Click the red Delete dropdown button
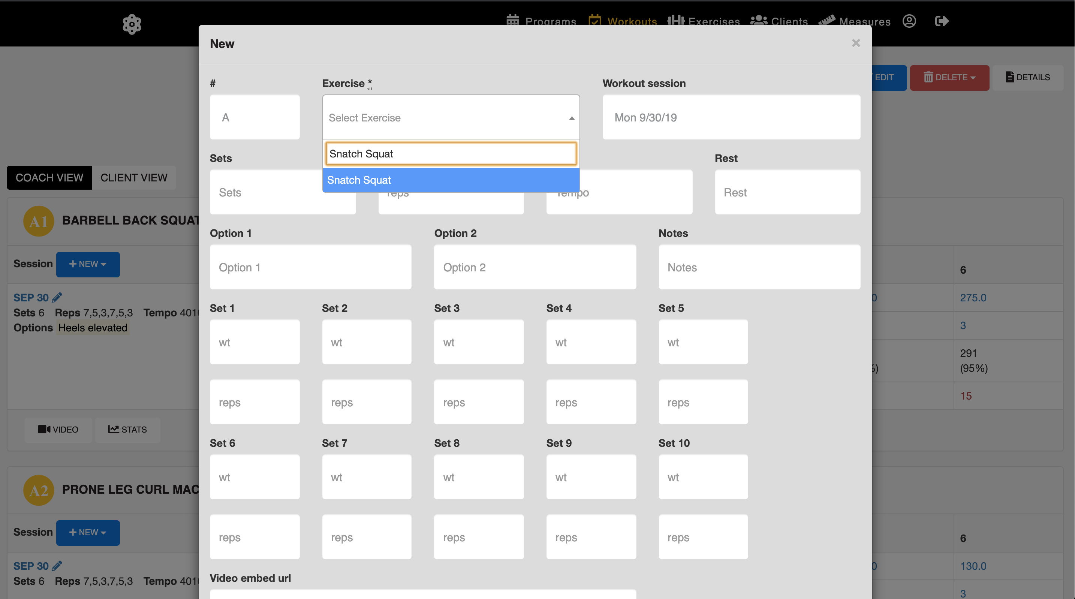Image resolution: width=1075 pixels, height=599 pixels. coord(949,78)
